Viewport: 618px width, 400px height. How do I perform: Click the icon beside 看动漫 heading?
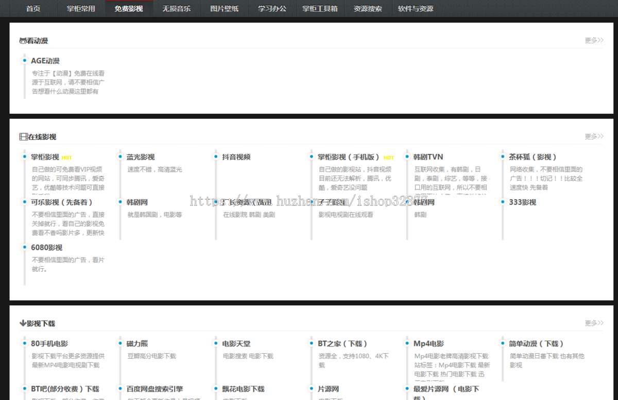(x=23, y=41)
